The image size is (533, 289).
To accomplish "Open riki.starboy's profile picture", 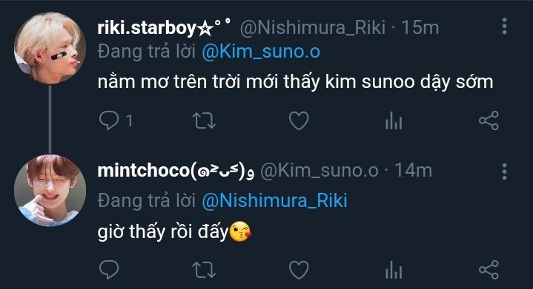I will (x=50, y=48).
